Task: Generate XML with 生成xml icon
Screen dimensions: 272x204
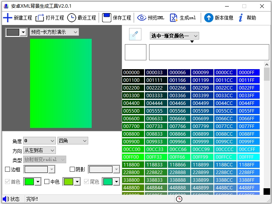Action: [x=174, y=18]
